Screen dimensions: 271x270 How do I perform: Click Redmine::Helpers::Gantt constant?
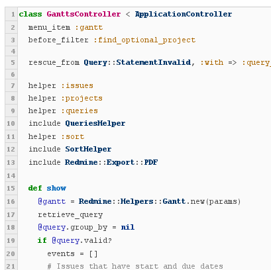pos(133,201)
